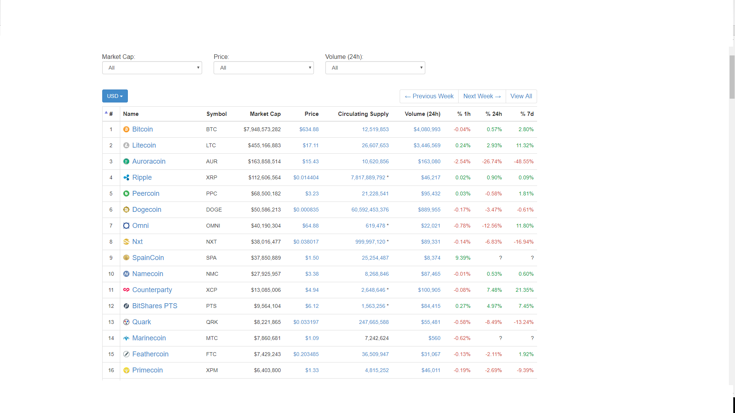Click Omni 24h change -12.56%
The width and height of the screenshot is (735, 413).
tap(492, 226)
